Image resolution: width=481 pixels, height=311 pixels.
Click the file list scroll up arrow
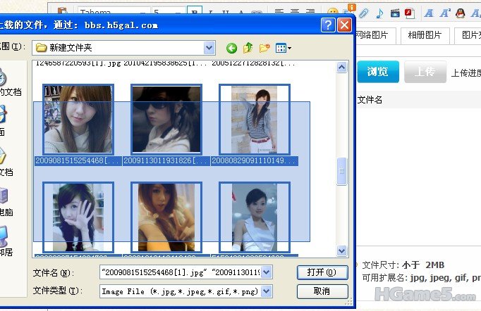(342, 67)
